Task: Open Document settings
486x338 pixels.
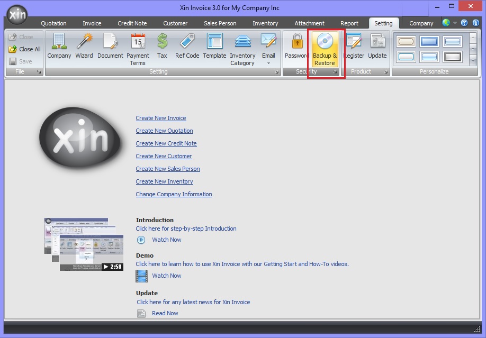Action: tap(110, 46)
